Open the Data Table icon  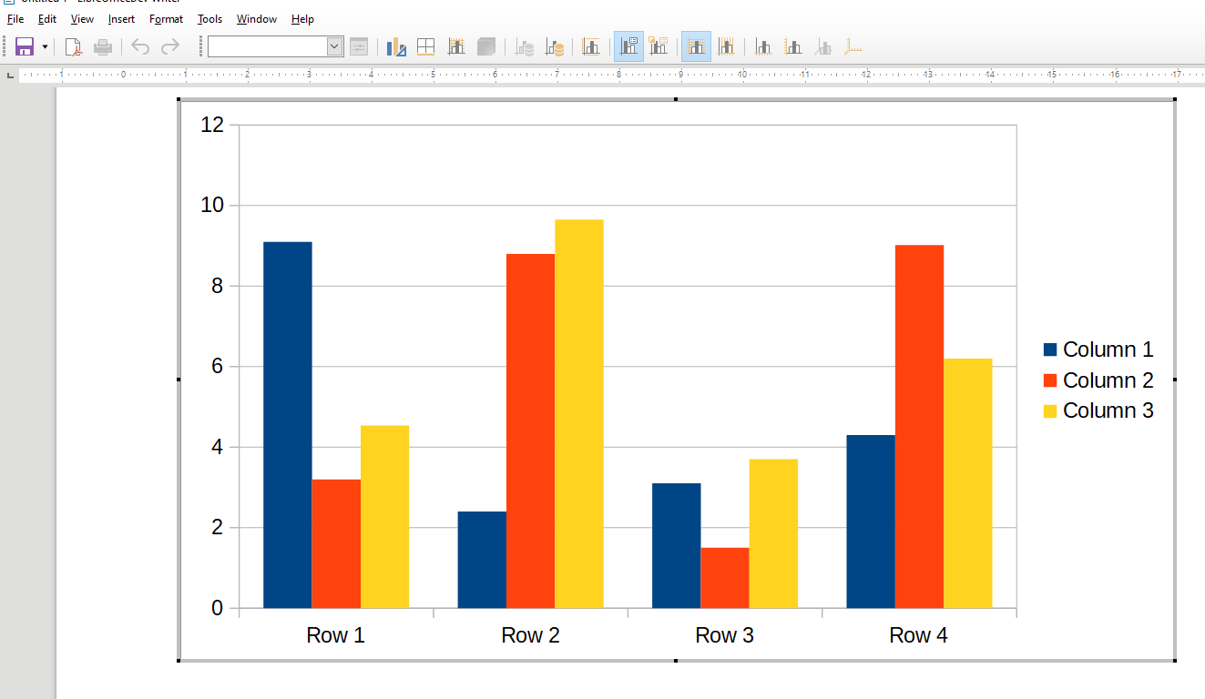(x=425, y=46)
